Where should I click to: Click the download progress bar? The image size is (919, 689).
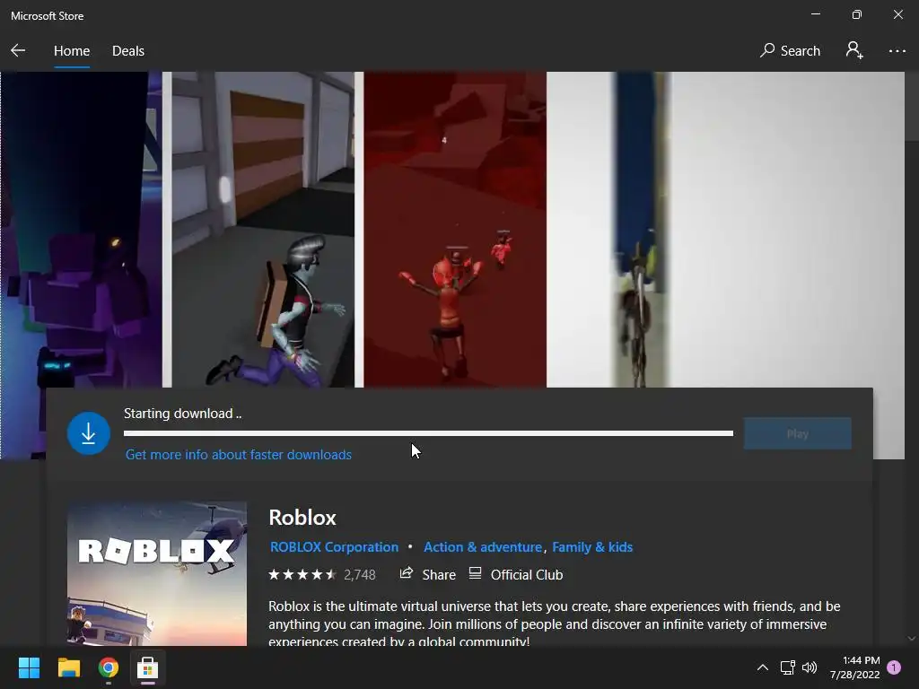tap(428, 433)
